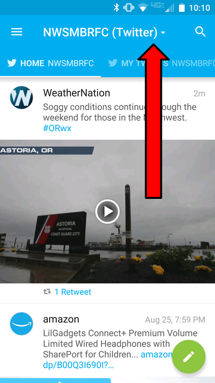The image size is (215, 383).
Task: Tap the battery status icon
Action: pyautogui.click(x=182, y=7)
